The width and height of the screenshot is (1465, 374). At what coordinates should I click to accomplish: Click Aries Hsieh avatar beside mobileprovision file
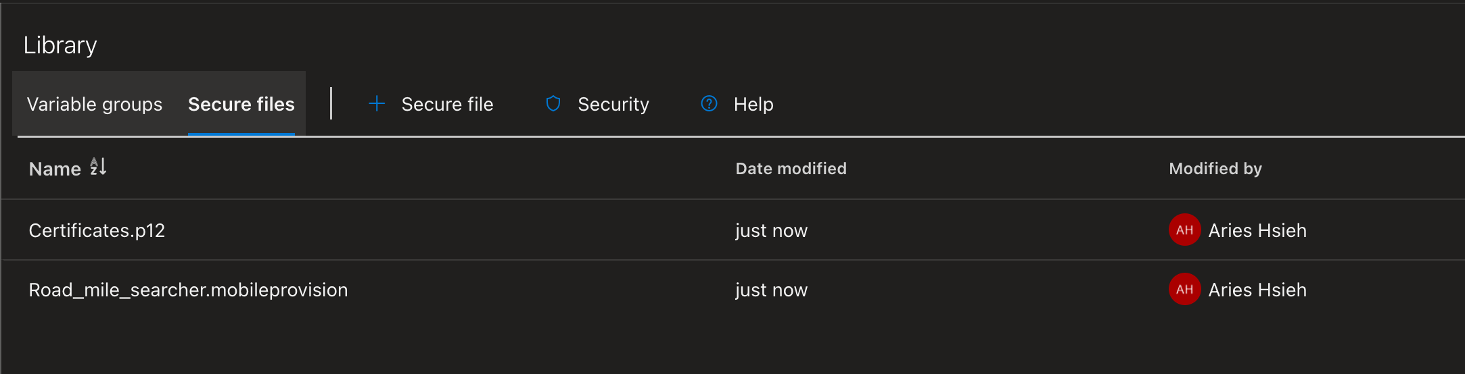[1184, 290]
